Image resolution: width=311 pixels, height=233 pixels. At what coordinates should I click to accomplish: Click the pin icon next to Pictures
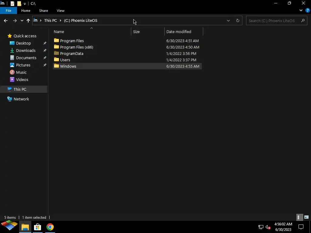(x=45, y=65)
